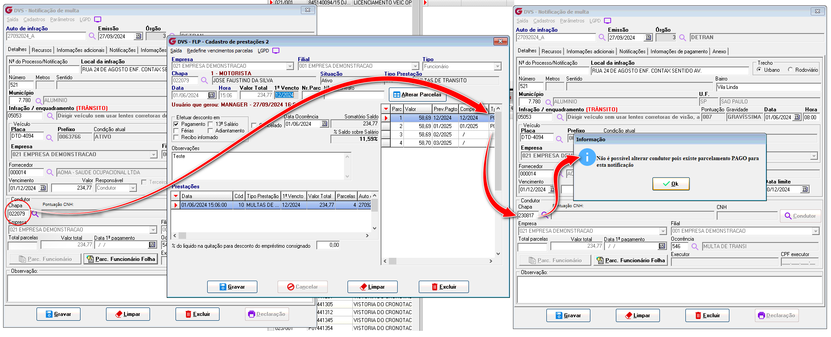Select Rodoviário radio button in right window
The image size is (831, 337).
[x=790, y=70]
